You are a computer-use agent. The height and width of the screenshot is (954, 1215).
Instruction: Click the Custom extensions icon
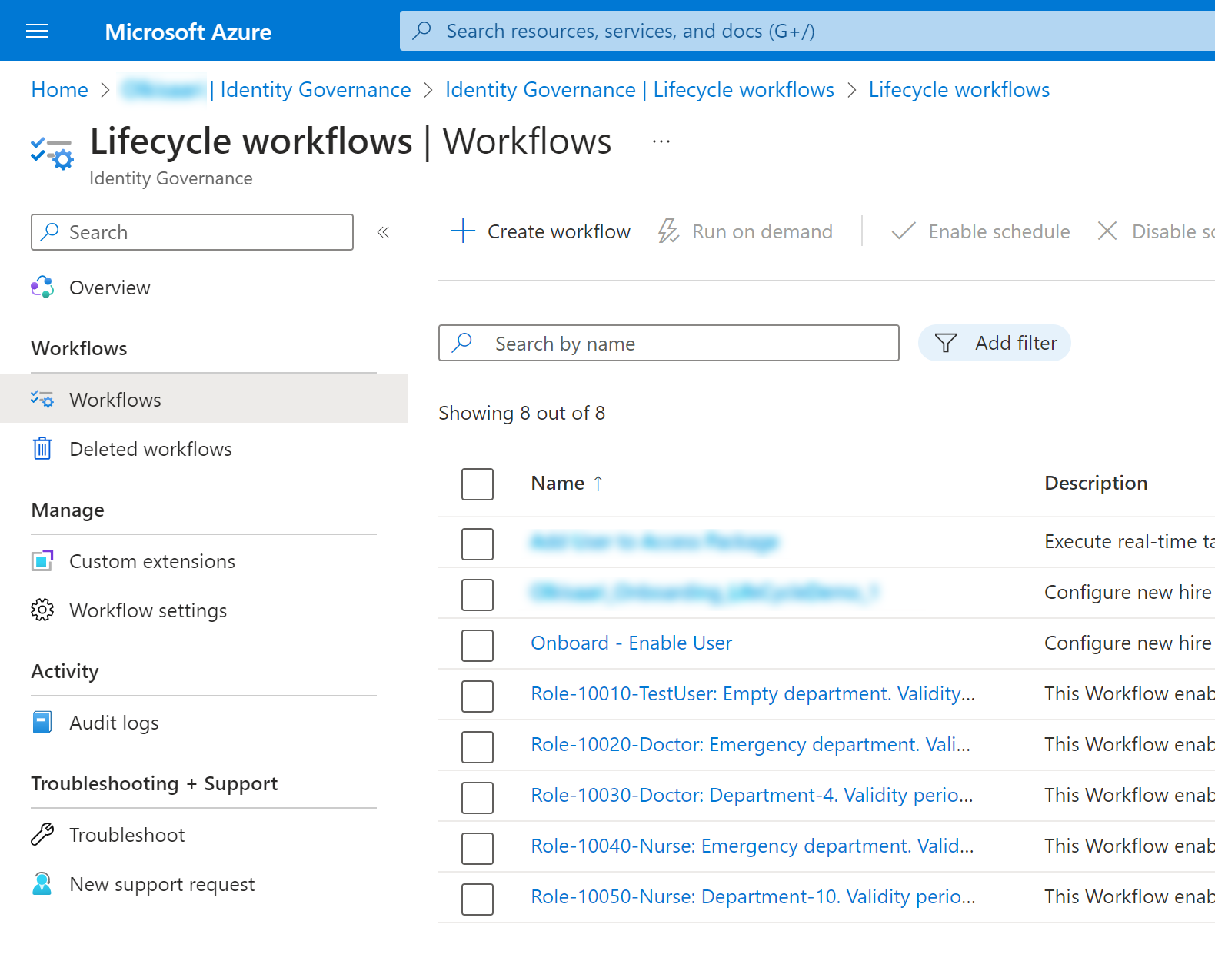click(42, 560)
